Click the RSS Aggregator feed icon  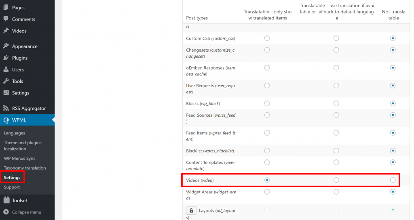(6, 108)
